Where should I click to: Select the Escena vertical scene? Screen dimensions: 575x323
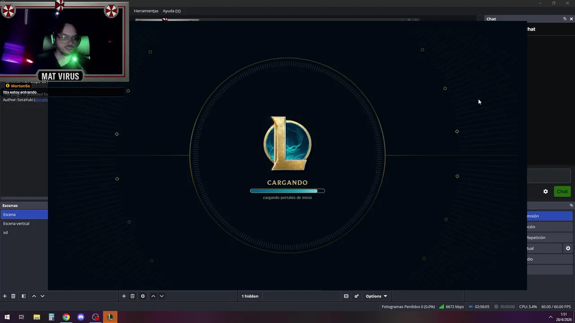pyautogui.click(x=24, y=223)
